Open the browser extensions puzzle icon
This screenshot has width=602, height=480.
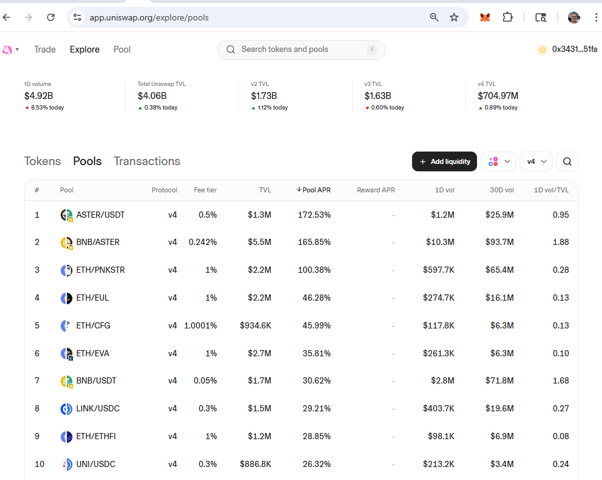pos(507,17)
